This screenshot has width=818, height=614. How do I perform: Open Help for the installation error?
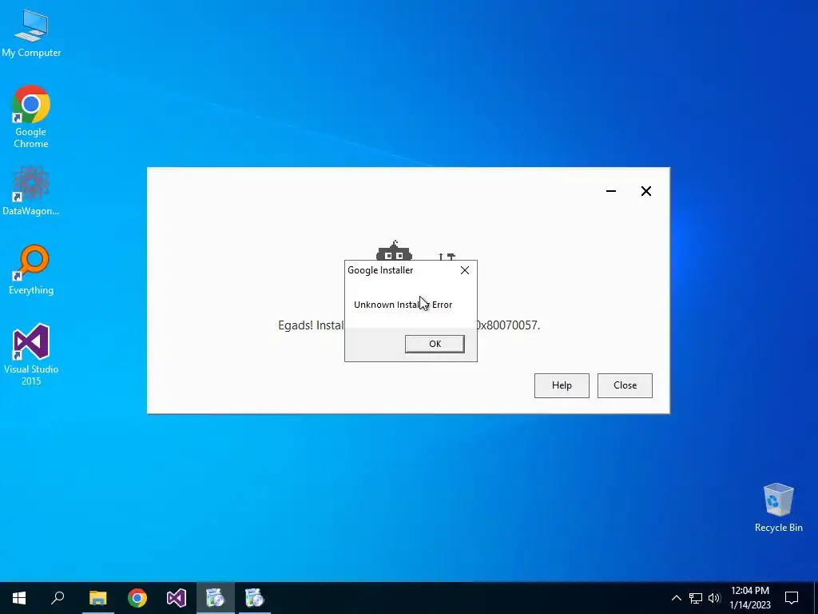(562, 385)
